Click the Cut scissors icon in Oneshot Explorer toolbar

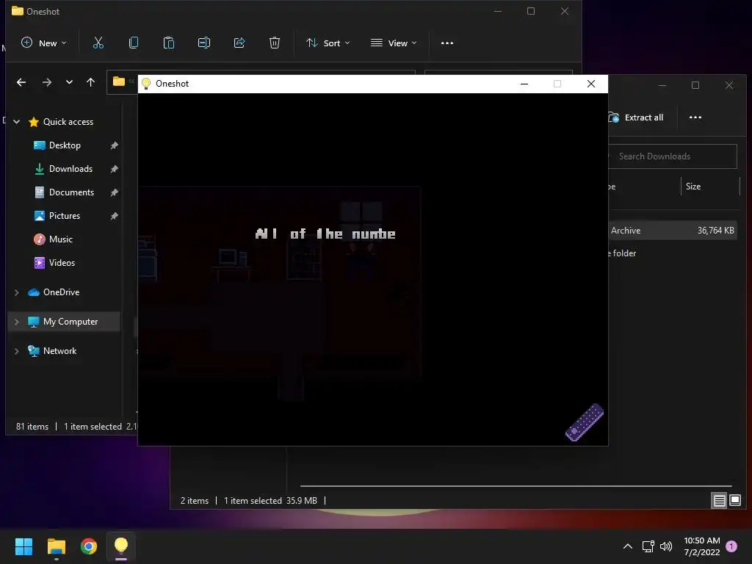coord(98,43)
